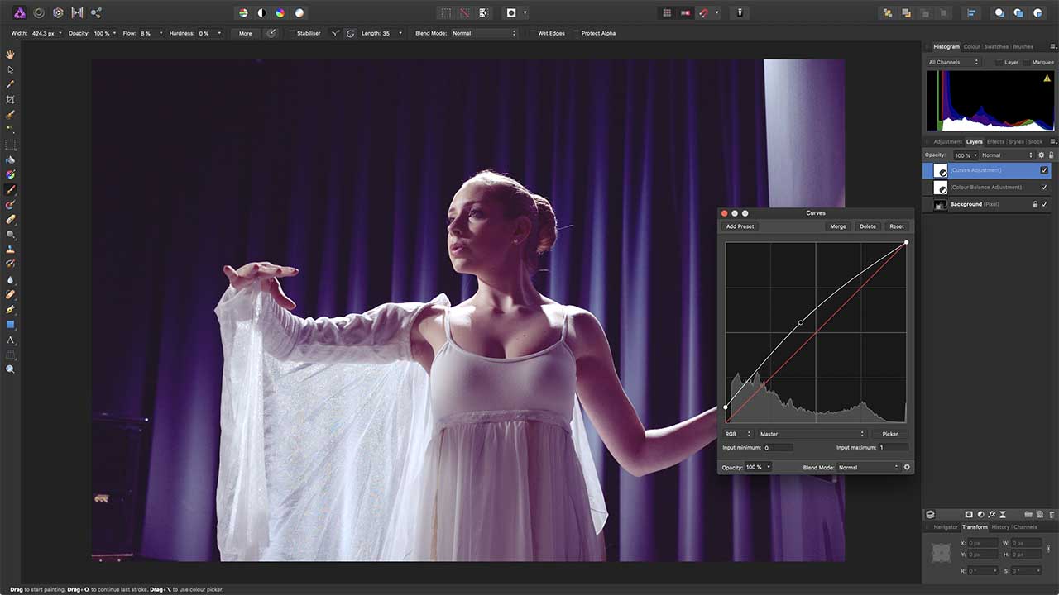Click the yellow histogram warning icon
The image size is (1059, 595).
1048,79
